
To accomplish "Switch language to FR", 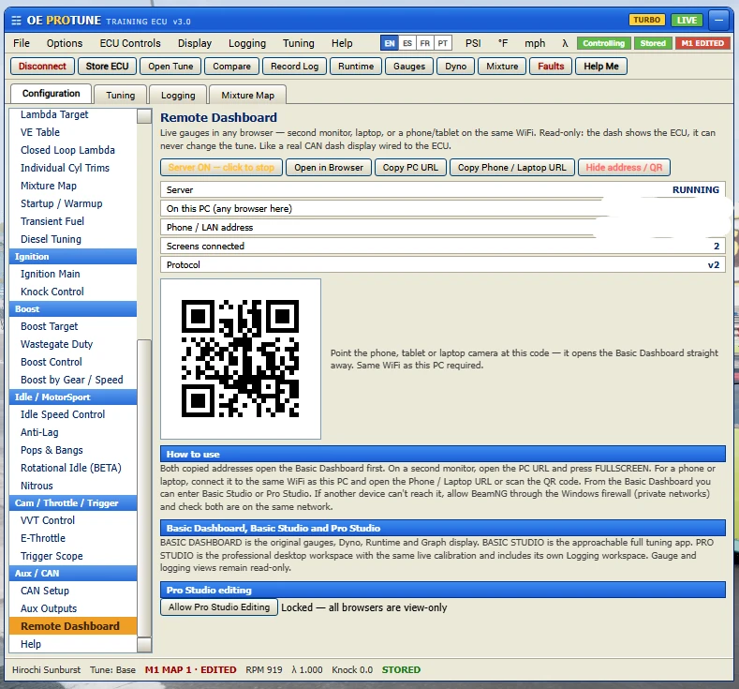I will 424,43.
